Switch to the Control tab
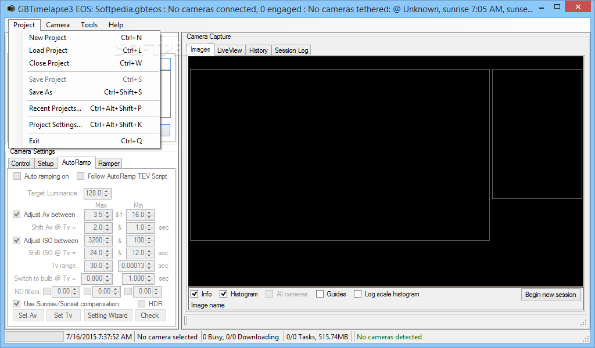This screenshot has height=348, width=595. coord(21,163)
